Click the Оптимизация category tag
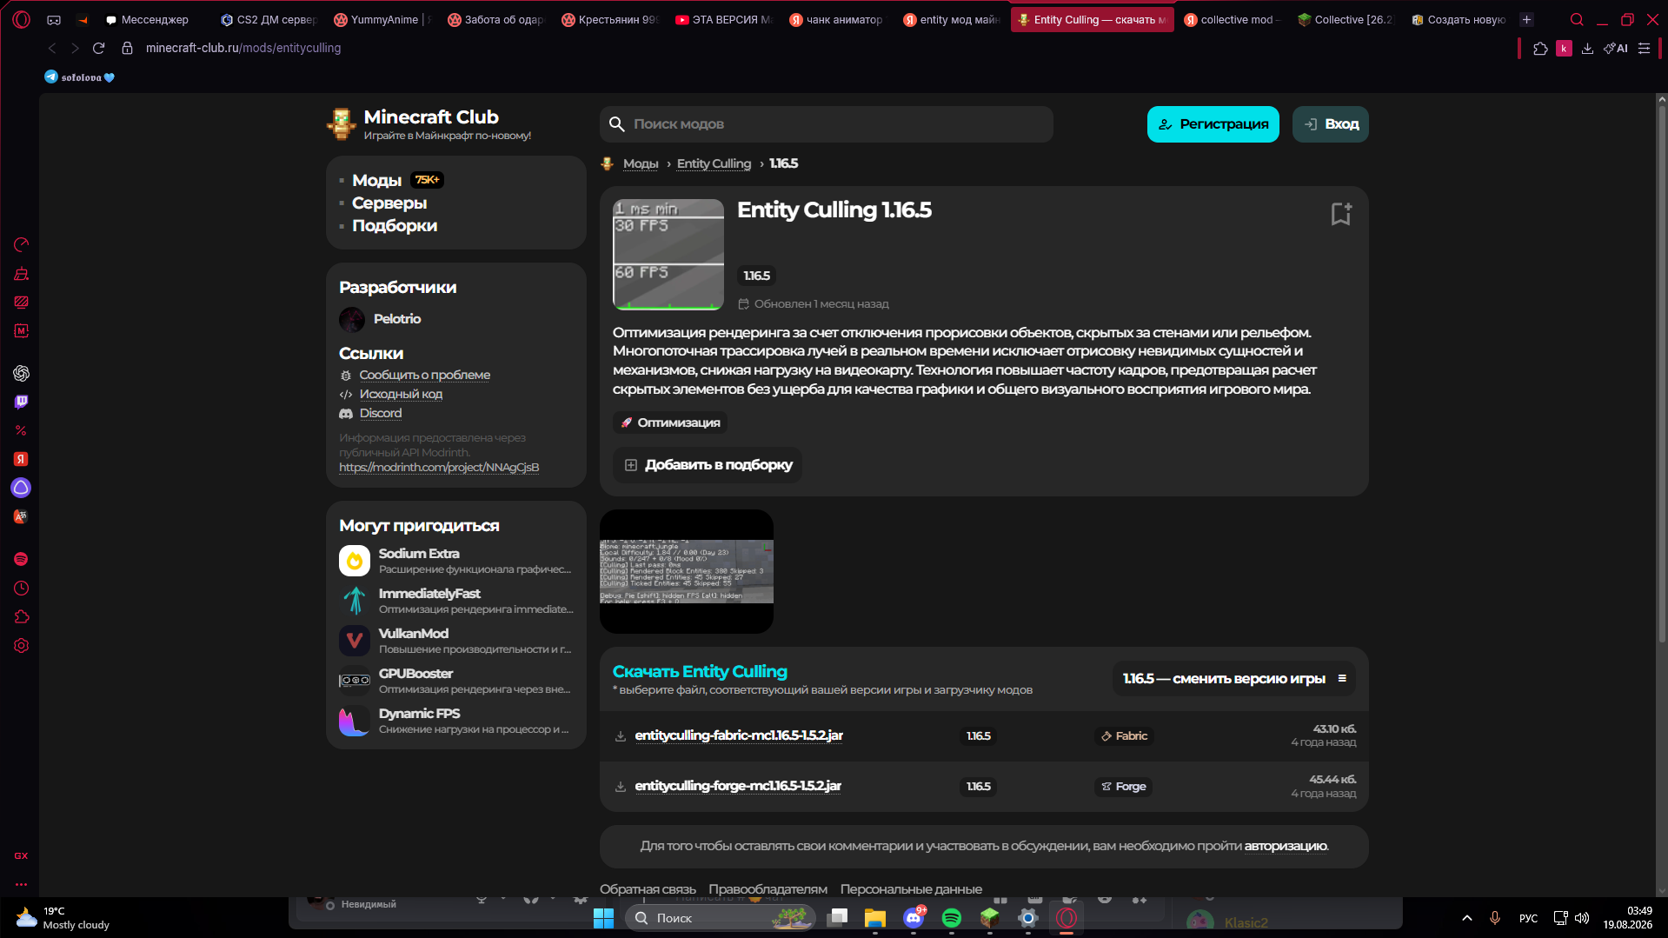 tap(670, 423)
